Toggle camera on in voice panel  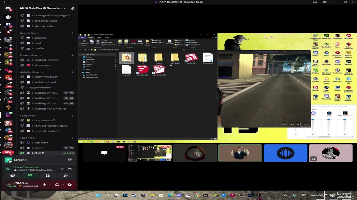[x=12, y=176]
